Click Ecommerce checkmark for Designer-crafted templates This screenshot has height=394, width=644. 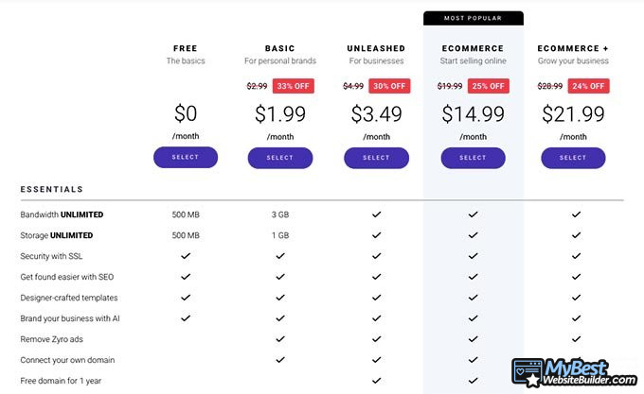[474, 298]
